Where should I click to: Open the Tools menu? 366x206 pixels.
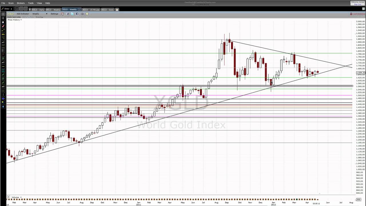(31, 3)
